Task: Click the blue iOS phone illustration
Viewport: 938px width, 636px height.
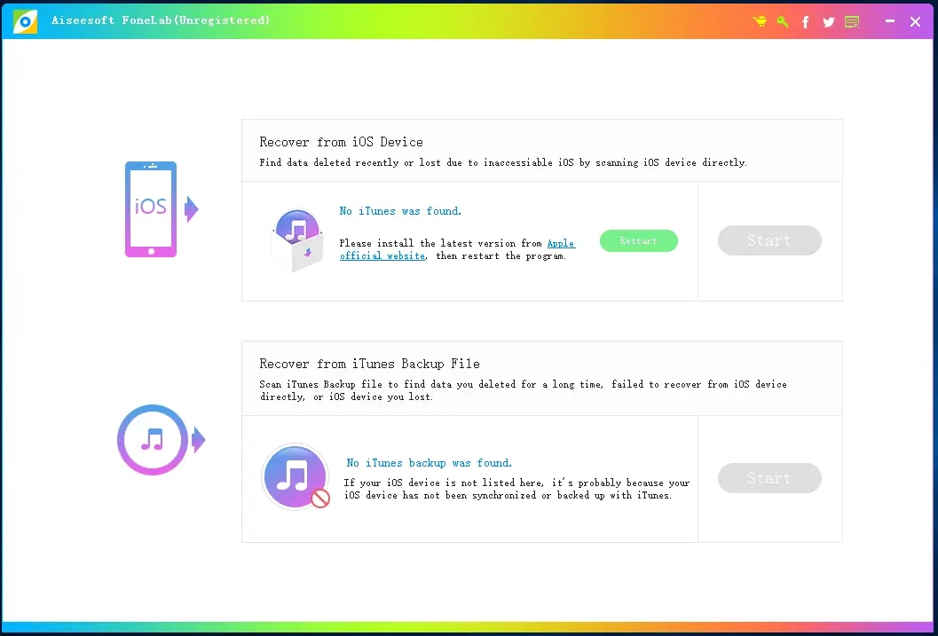Action: click(153, 209)
